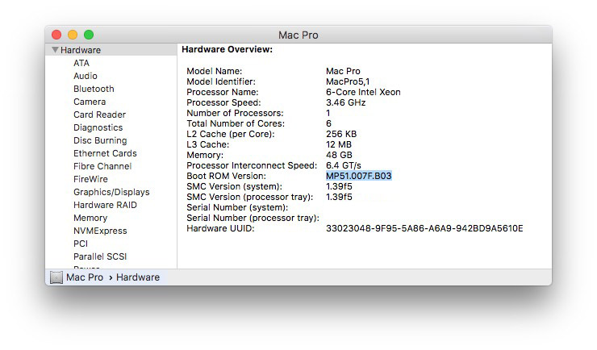The height and width of the screenshot is (350, 597).
Task: Click the highlighted Boot ROM value MP51.007F.B03
Action: coord(359,176)
